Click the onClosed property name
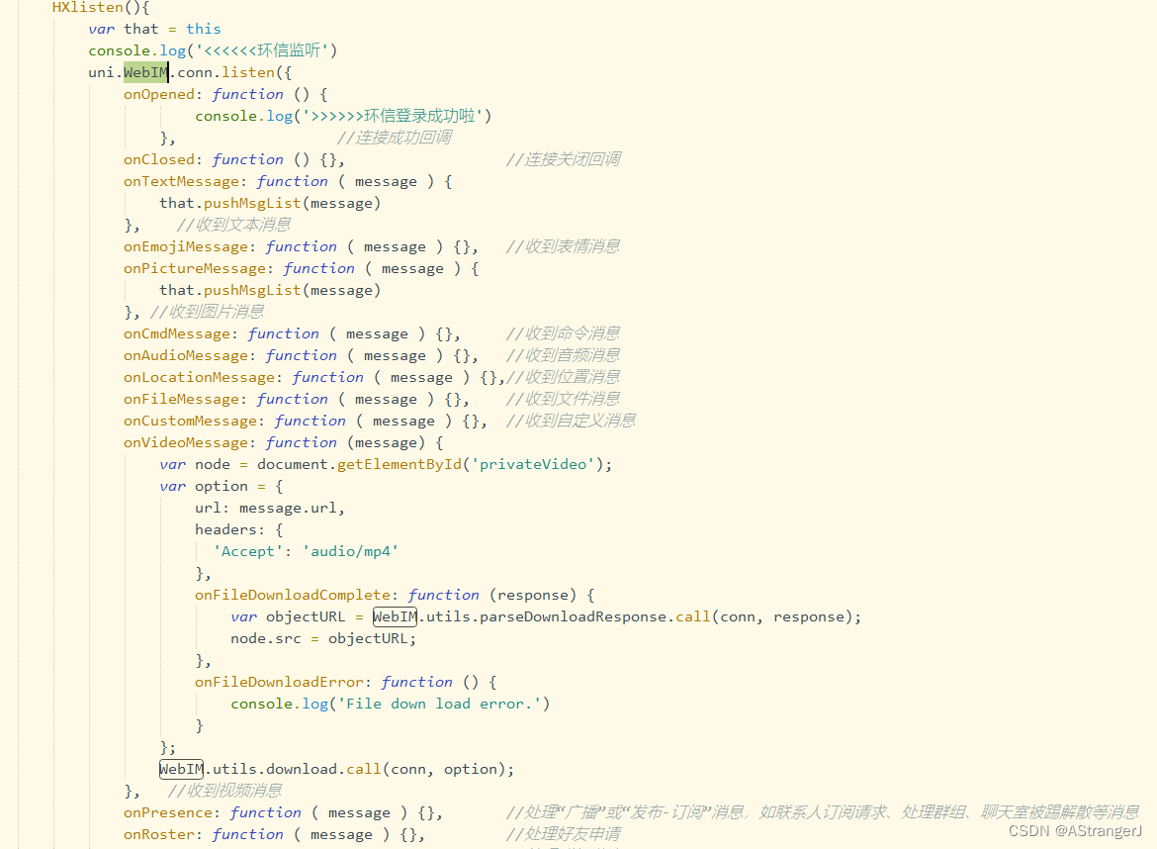 (x=158, y=159)
